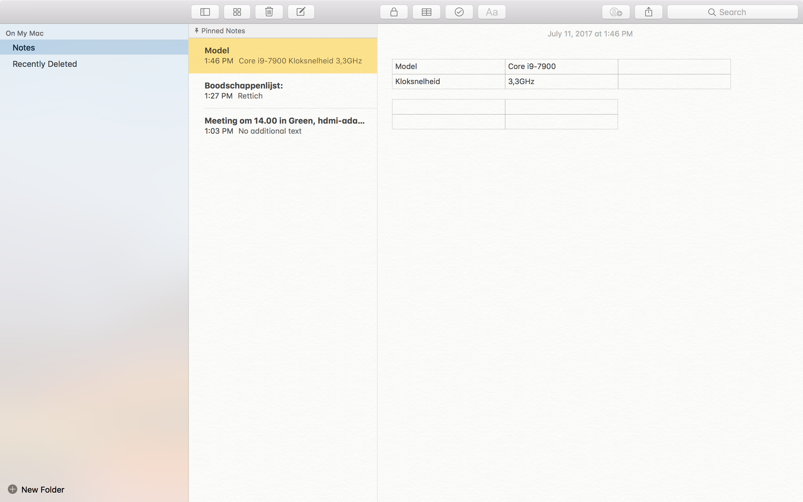Insert a table via toolbar table icon

point(426,12)
